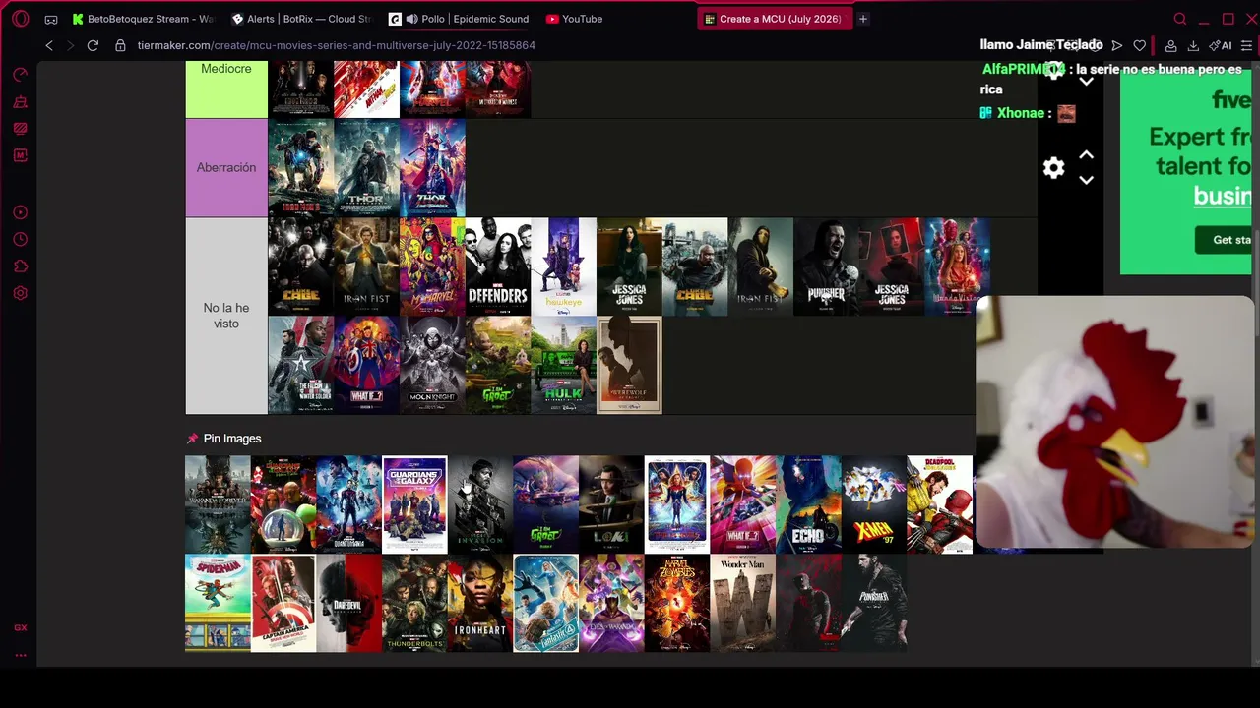The width and height of the screenshot is (1260, 708).
Task: Open the browser tab search magnifier
Action: (x=1180, y=19)
